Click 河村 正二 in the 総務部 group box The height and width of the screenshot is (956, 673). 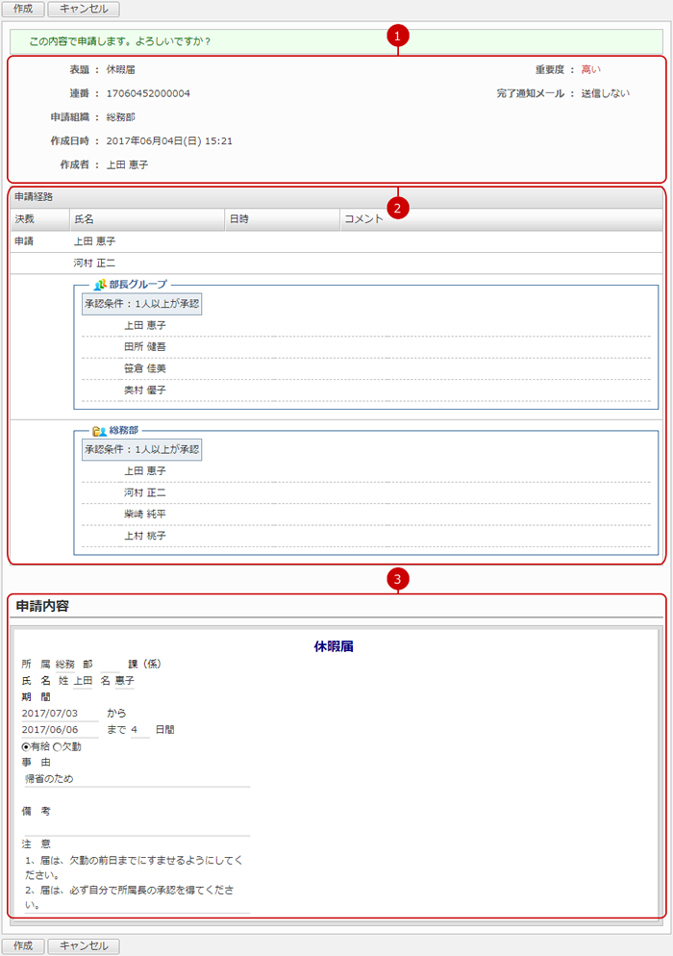point(145,492)
